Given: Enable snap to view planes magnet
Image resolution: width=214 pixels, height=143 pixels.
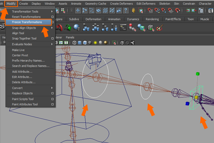Looking at the screenshot, I should [x=170, y=10].
